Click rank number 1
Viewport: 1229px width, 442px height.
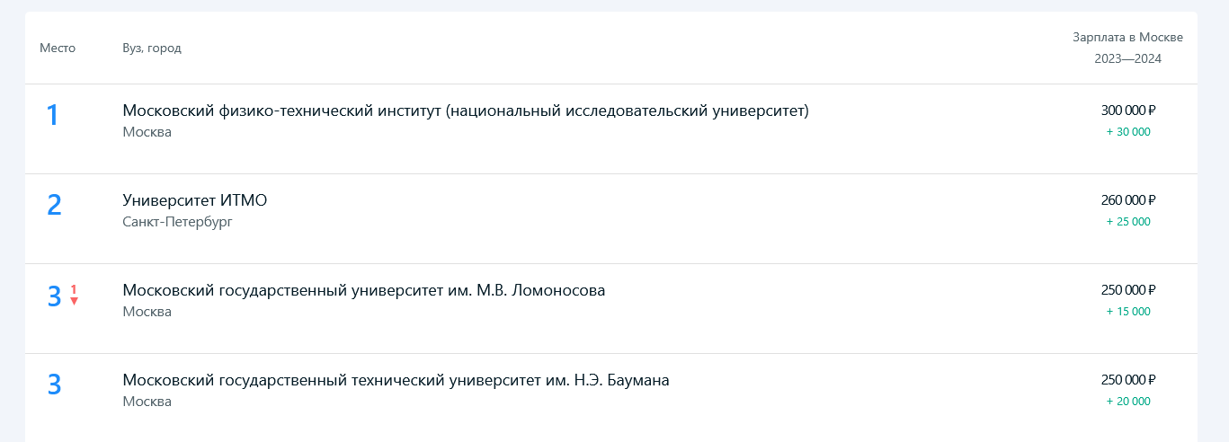click(x=52, y=115)
